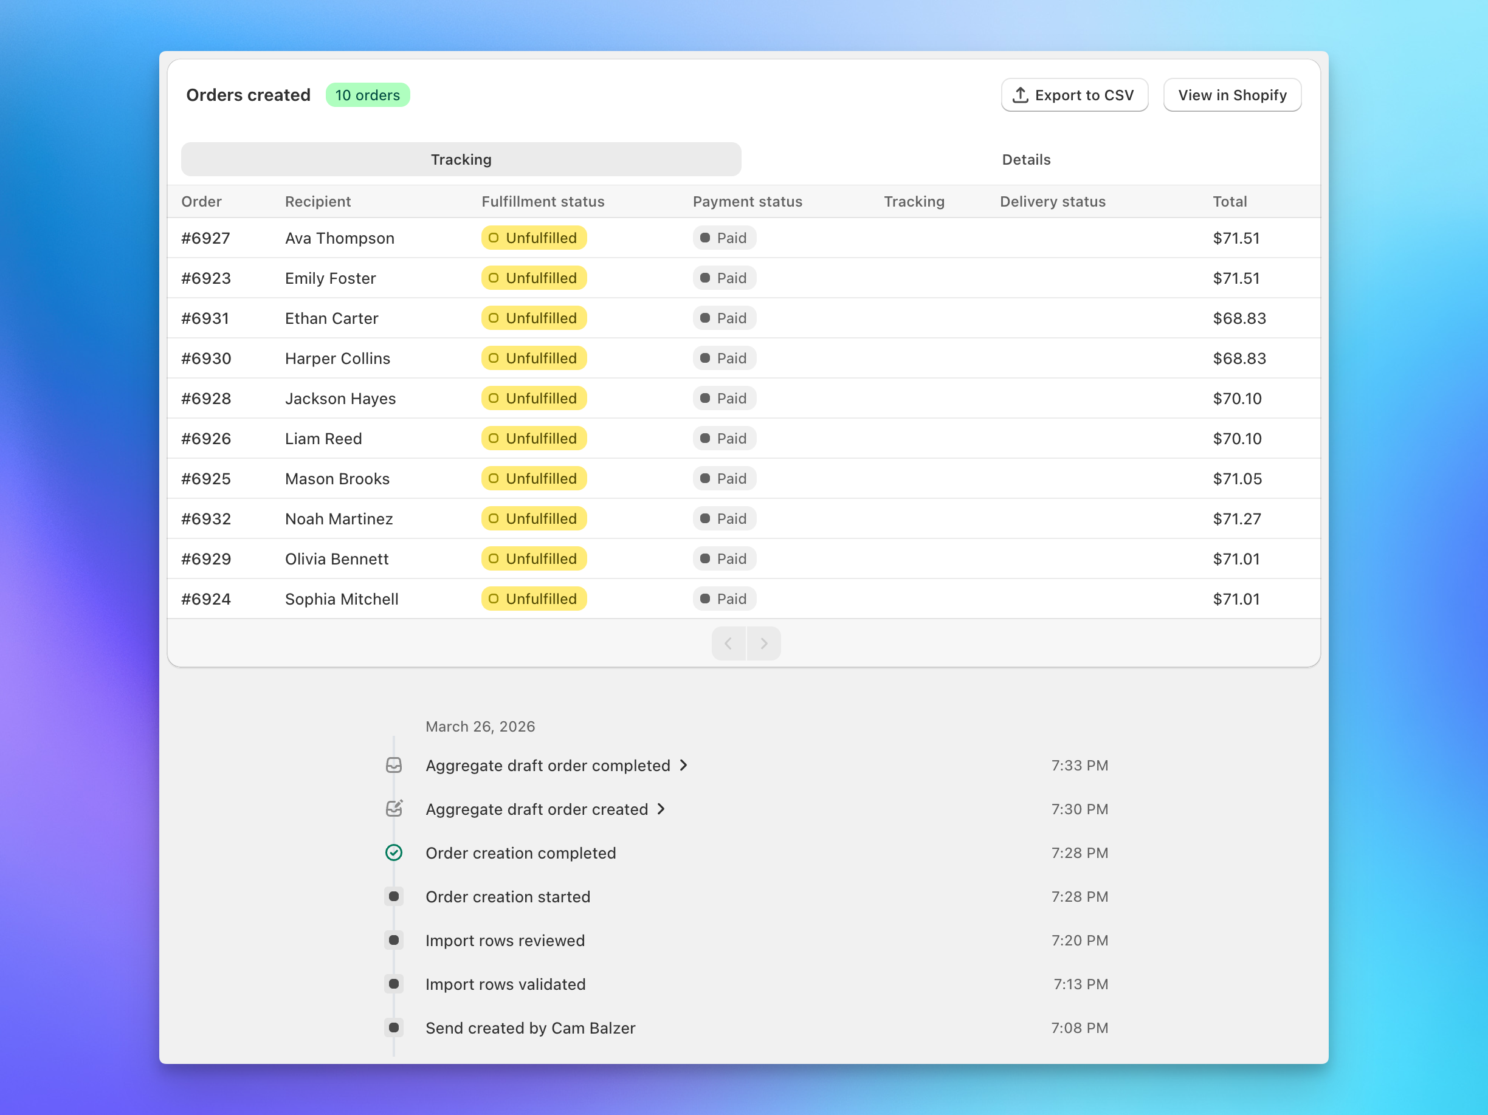The image size is (1488, 1115).
Task: Select the Tracking tab
Action: click(x=460, y=159)
